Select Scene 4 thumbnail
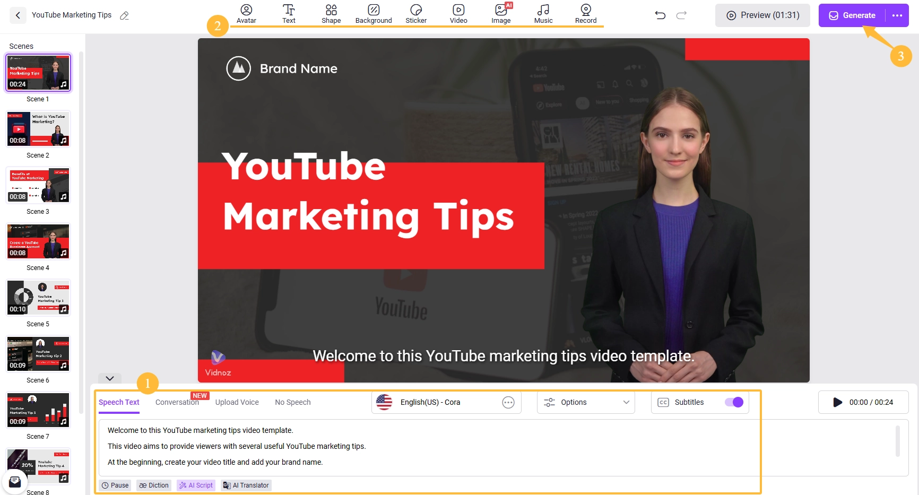The image size is (919, 495). [38, 241]
